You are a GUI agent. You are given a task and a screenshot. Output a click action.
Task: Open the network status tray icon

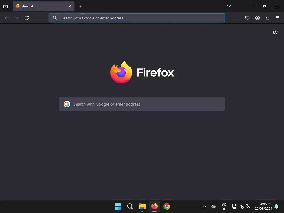click(x=235, y=206)
